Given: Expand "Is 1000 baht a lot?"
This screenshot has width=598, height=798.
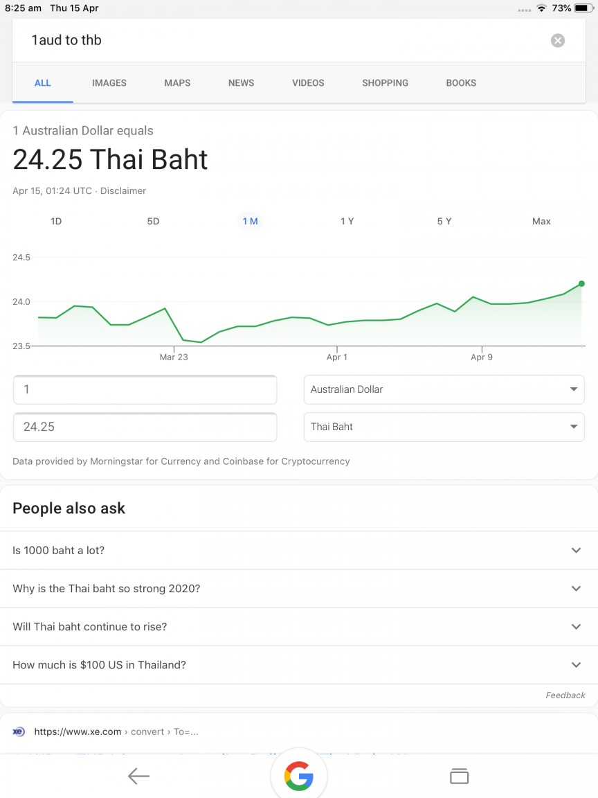Looking at the screenshot, I should coord(299,550).
